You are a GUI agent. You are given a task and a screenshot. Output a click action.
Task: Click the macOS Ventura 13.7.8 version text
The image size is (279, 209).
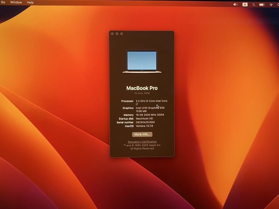tap(144, 126)
